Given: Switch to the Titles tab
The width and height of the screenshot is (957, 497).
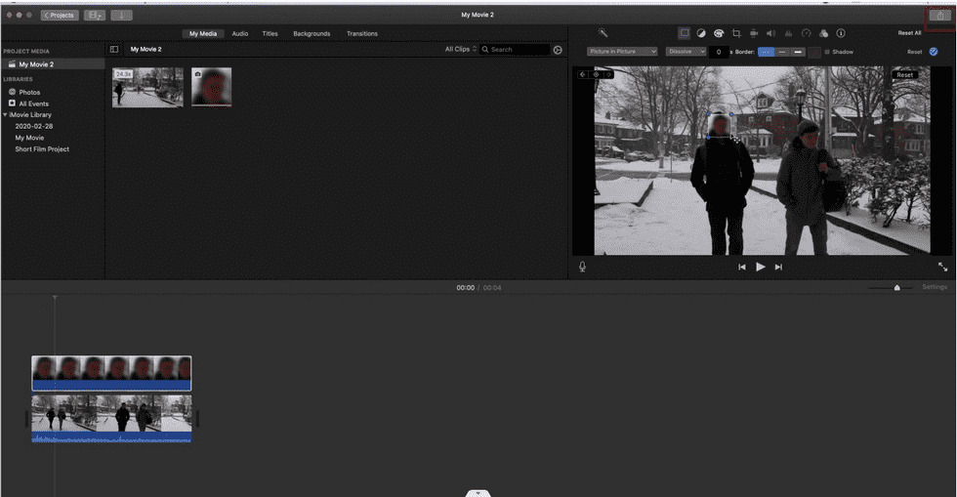Looking at the screenshot, I should 270,33.
